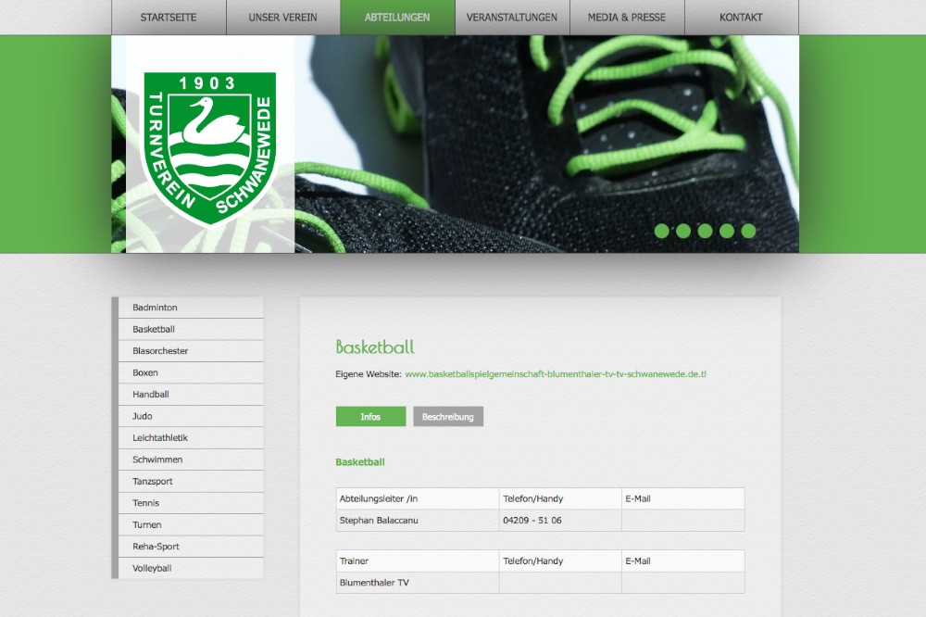Click the Blumenthaler TV trainer cell
The image size is (926, 617).
tap(418, 583)
